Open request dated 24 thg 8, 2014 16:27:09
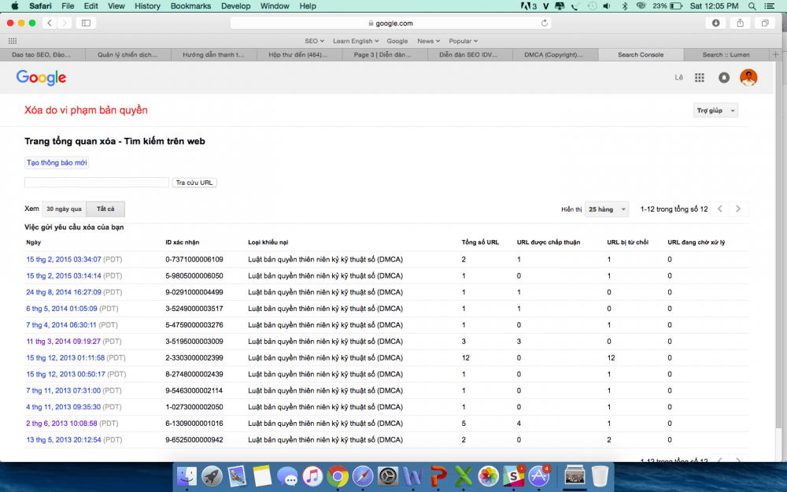Image resolution: width=787 pixels, height=492 pixels. pyautogui.click(x=64, y=292)
